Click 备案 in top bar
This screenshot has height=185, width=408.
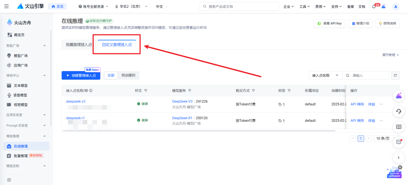click(351, 7)
